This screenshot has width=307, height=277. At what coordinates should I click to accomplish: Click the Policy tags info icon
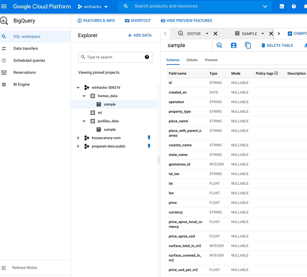(276, 73)
